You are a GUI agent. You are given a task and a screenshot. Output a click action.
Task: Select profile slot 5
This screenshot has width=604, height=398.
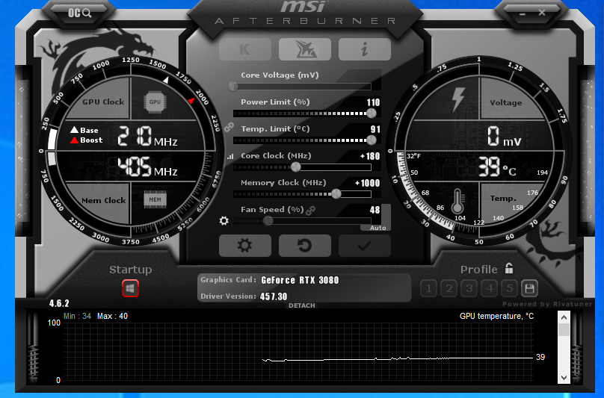[x=509, y=288]
